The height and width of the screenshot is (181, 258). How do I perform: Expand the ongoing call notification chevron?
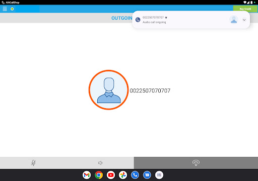pyautogui.click(x=244, y=20)
